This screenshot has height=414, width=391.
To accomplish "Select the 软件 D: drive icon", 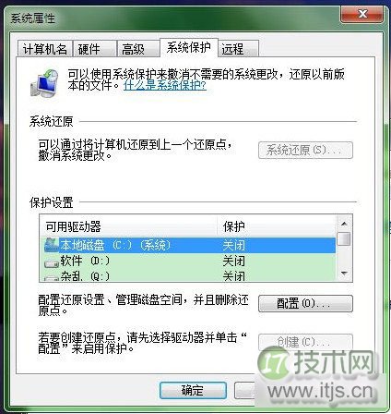I will [x=52, y=263].
